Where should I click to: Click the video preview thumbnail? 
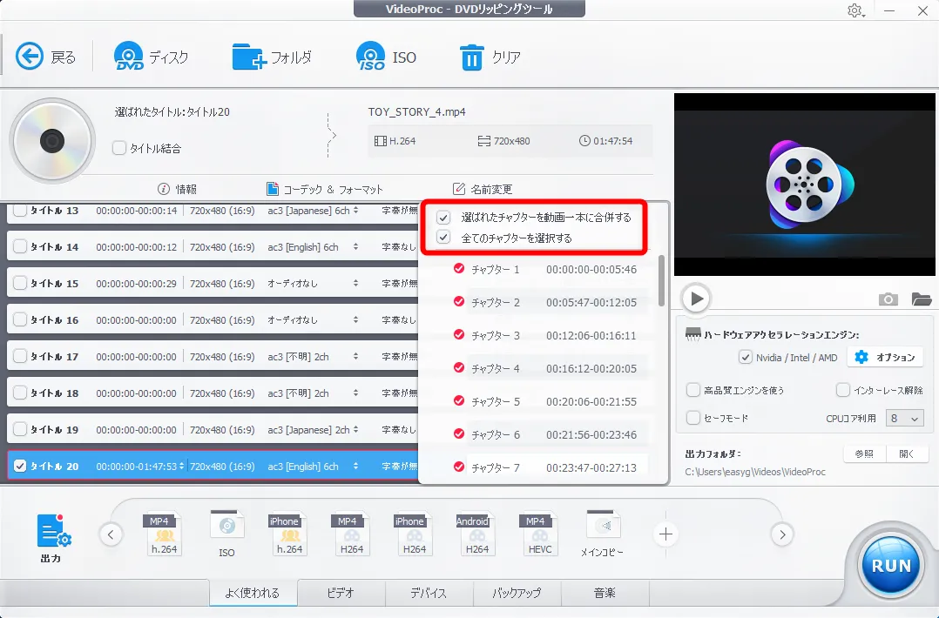coord(805,185)
